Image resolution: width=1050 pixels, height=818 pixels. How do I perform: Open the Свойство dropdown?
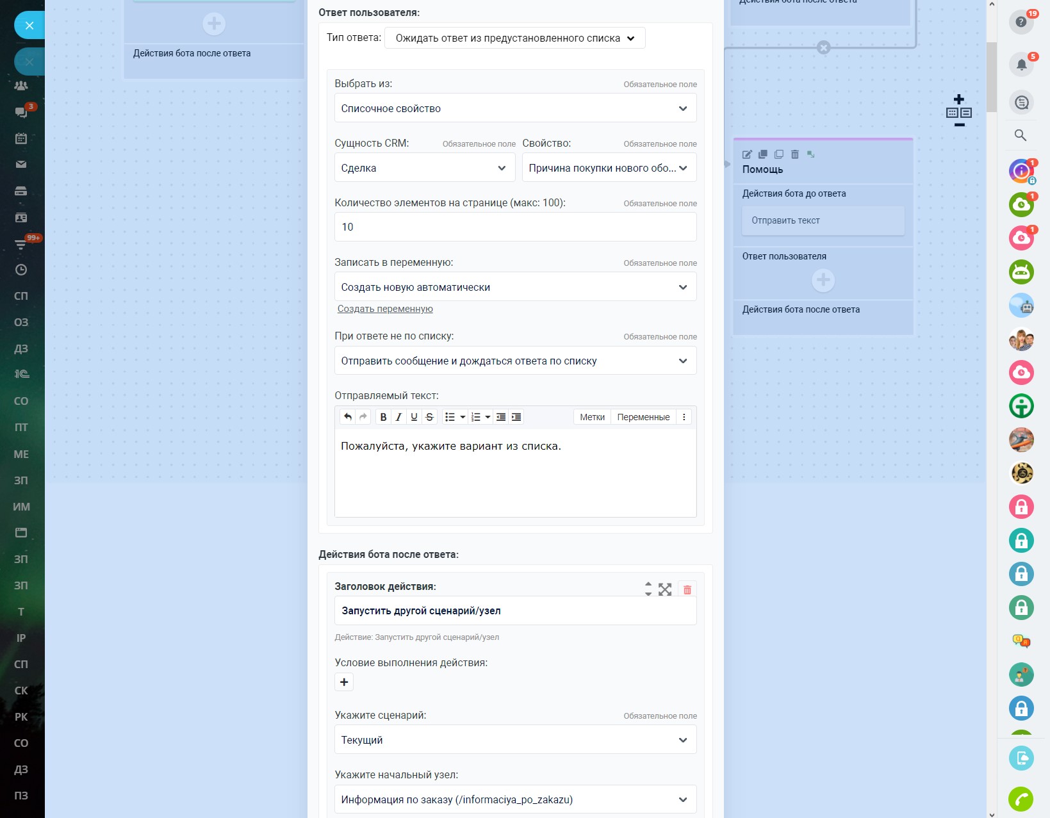(x=609, y=168)
